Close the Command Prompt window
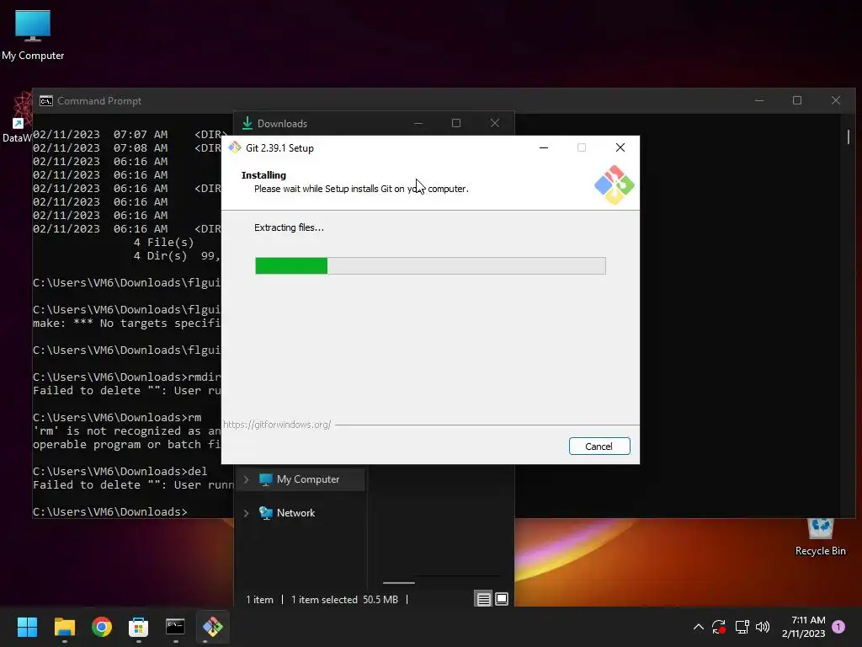Image resolution: width=862 pixels, height=647 pixels. [836, 101]
